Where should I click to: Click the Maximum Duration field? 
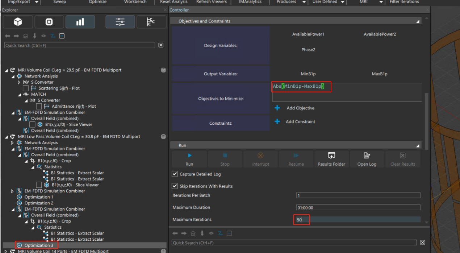358,208
